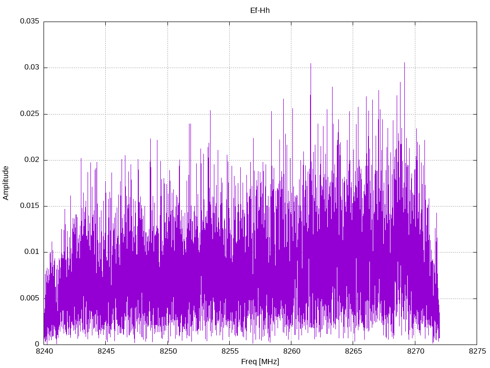Screen dimensions: 490x368
Task: Click the 0.01 y-axis tick label
Action: point(32,252)
